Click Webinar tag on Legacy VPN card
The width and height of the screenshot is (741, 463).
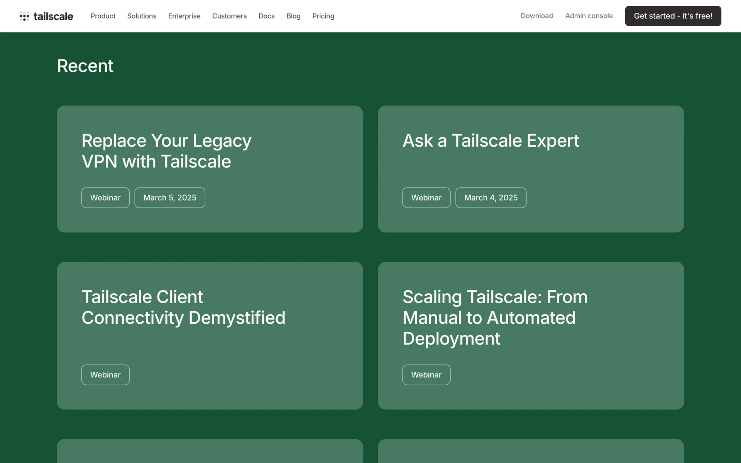105,198
